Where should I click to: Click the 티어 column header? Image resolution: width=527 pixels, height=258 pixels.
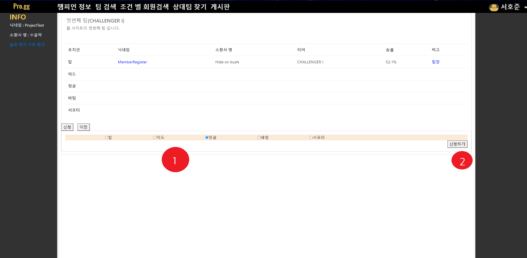[301, 50]
